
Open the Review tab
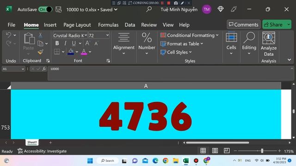(149, 25)
